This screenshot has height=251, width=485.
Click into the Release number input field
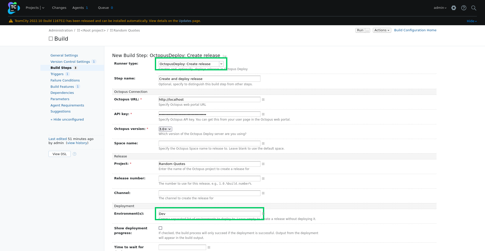(x=209, y=179)
